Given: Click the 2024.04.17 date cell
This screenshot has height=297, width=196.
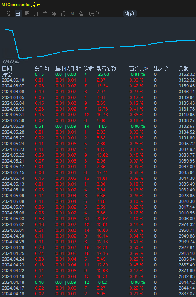Looking at the screenshot, I should 13,288.
